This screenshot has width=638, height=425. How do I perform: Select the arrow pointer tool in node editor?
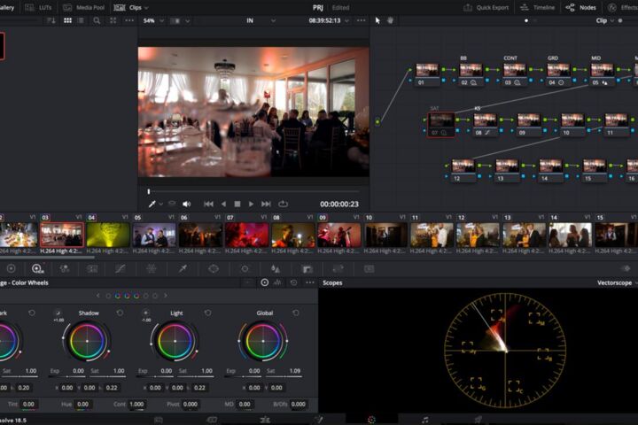[377, 20]
